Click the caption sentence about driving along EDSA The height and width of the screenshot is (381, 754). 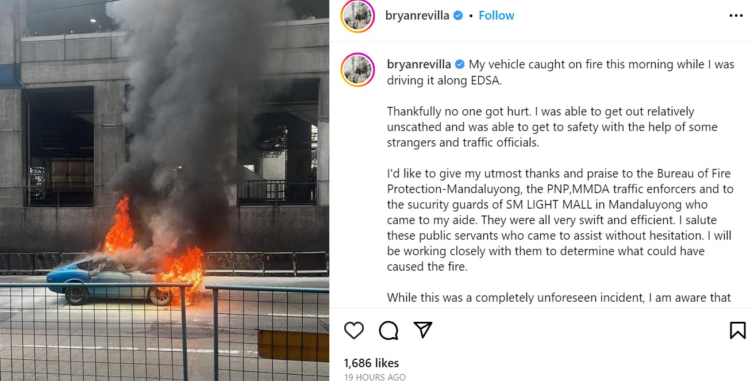coord(560,72)
